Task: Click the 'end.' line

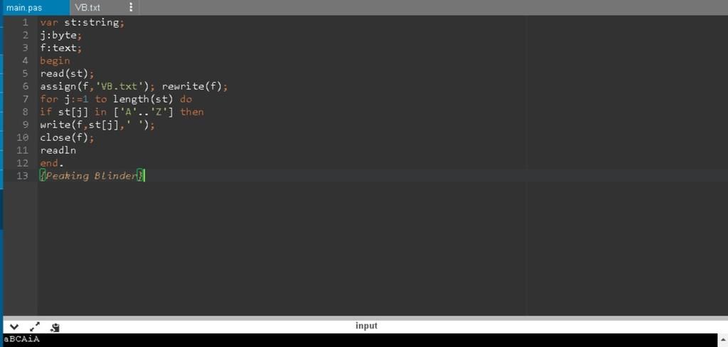Action: pos(51,163)
